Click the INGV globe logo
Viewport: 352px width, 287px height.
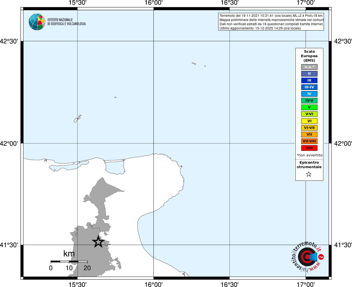pos(37,22)
